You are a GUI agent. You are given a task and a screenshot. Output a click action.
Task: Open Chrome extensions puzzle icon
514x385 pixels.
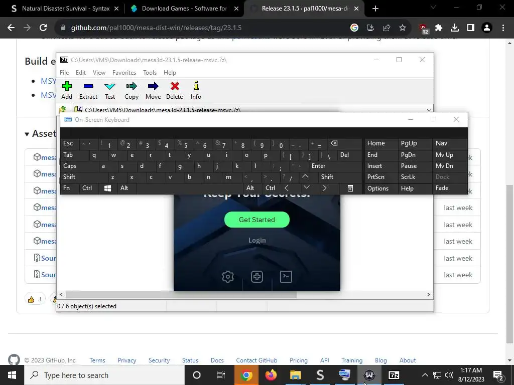439,28
